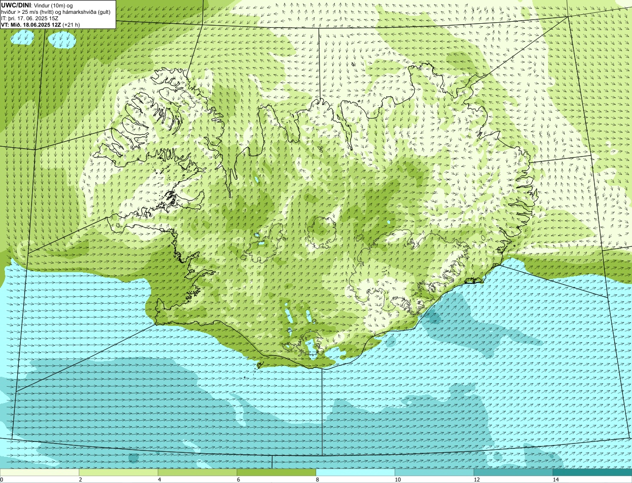This screenshot has width=632, height=483.
Task: Click the "IT: þri. 17. 06. 2025 15Z" line
Action: point(30,18)
